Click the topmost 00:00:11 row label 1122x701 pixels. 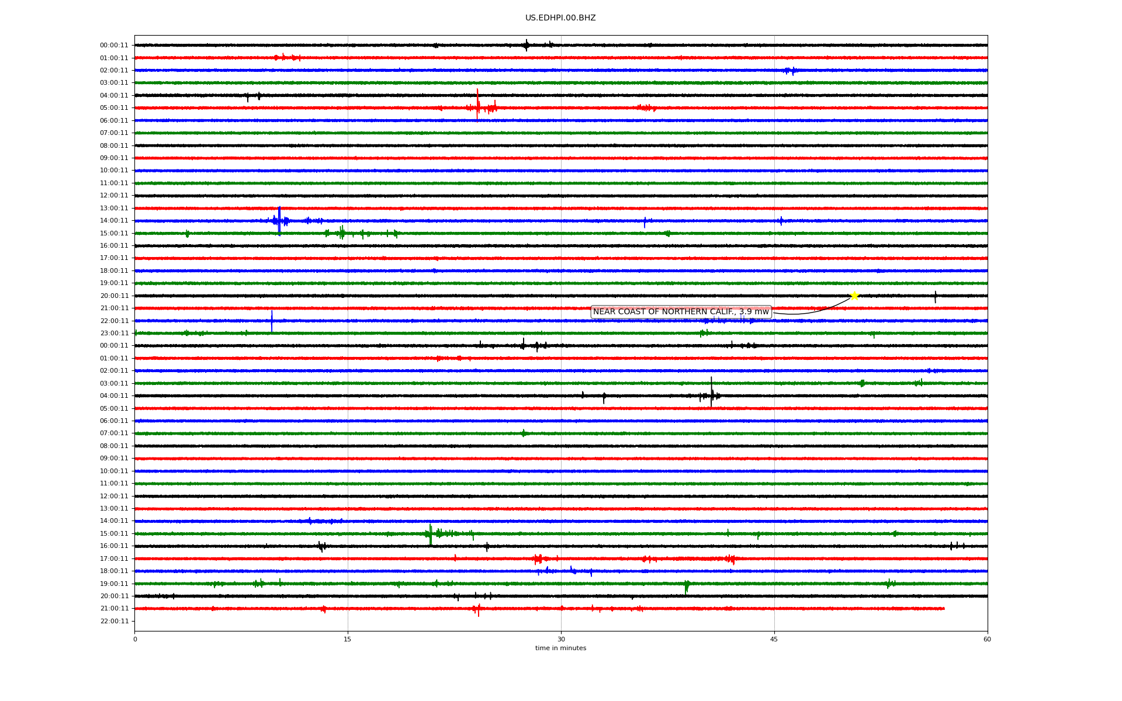(114, 46)
